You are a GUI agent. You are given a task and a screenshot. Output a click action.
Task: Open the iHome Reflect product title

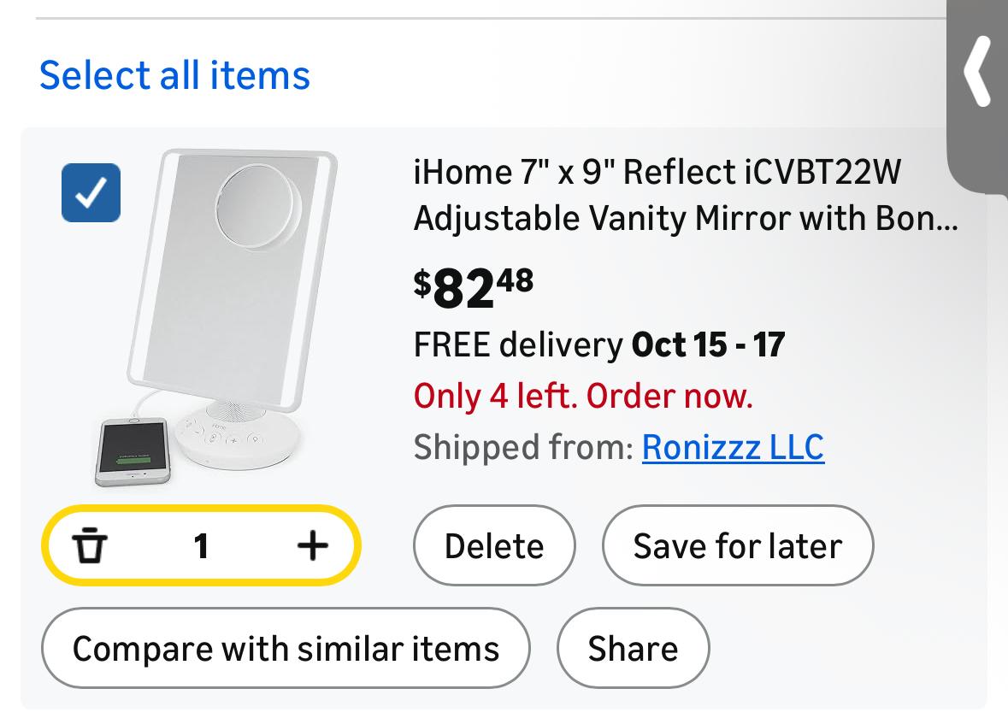click(684, 196)
